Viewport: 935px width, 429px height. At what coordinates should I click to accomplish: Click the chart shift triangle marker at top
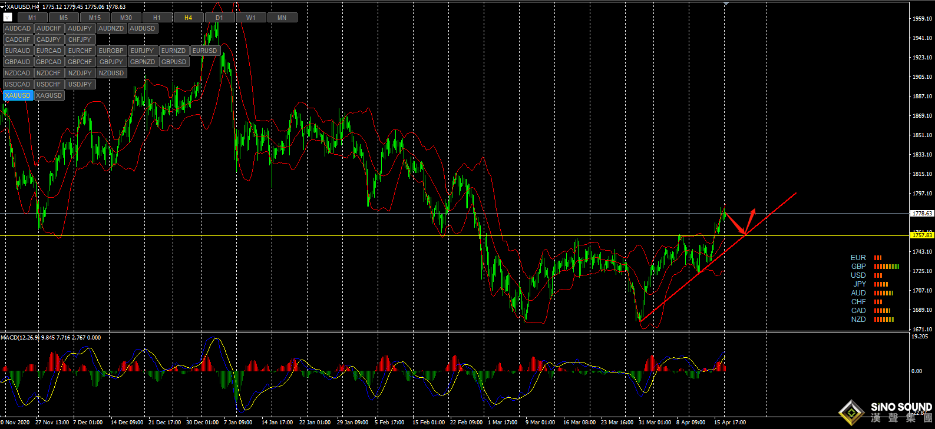click(726, 4)
